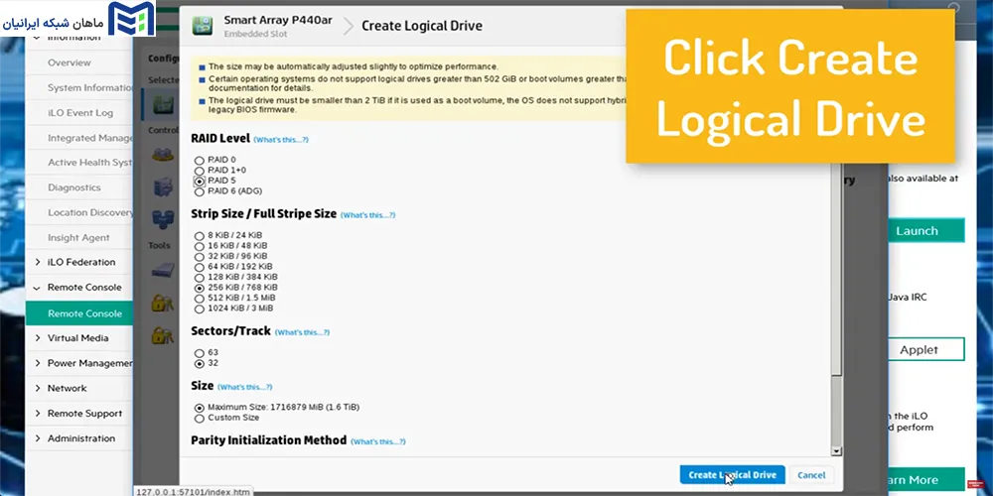Click the Create Logical Drive button
993x496 pixels.
[x=732, y=475]
